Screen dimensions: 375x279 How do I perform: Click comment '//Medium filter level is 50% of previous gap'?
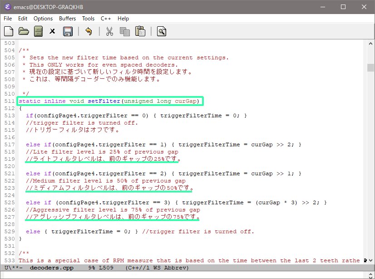pos(106,181)
